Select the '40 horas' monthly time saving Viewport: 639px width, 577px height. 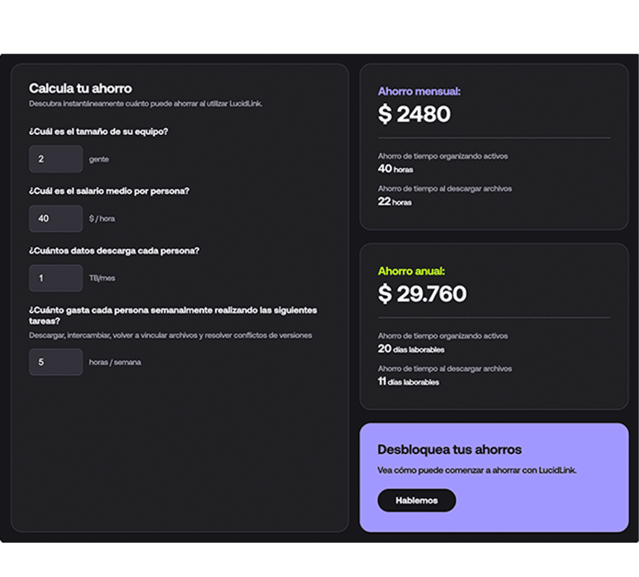coord(395,169)
